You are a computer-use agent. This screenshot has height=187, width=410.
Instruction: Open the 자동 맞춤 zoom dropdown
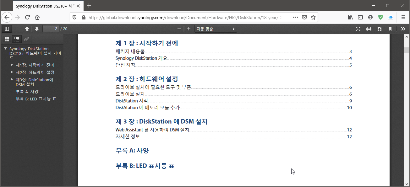pyautogui.click(x=216, y=29)
